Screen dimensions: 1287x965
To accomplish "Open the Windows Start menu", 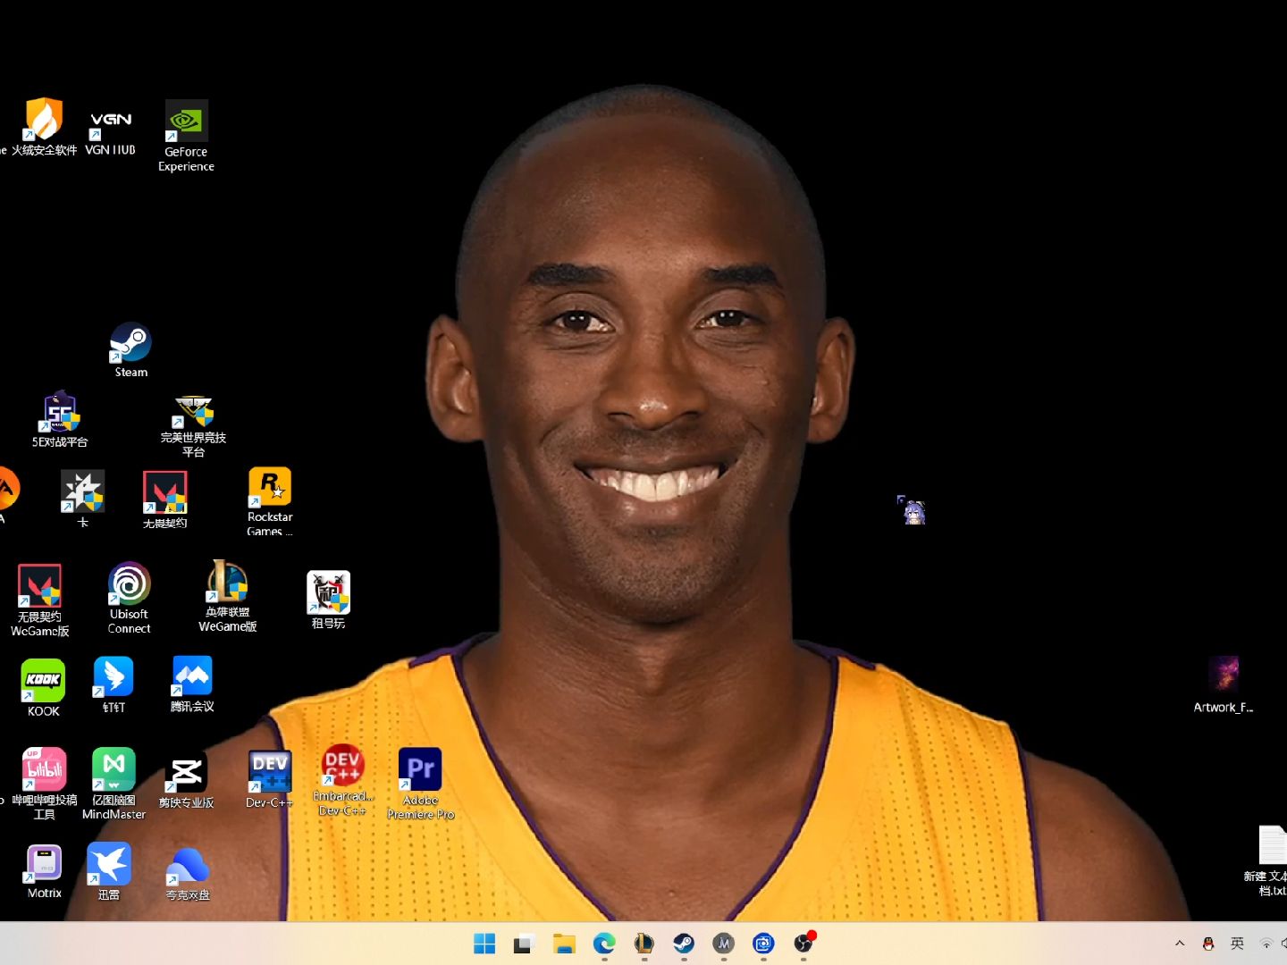I will coord(484,944).
